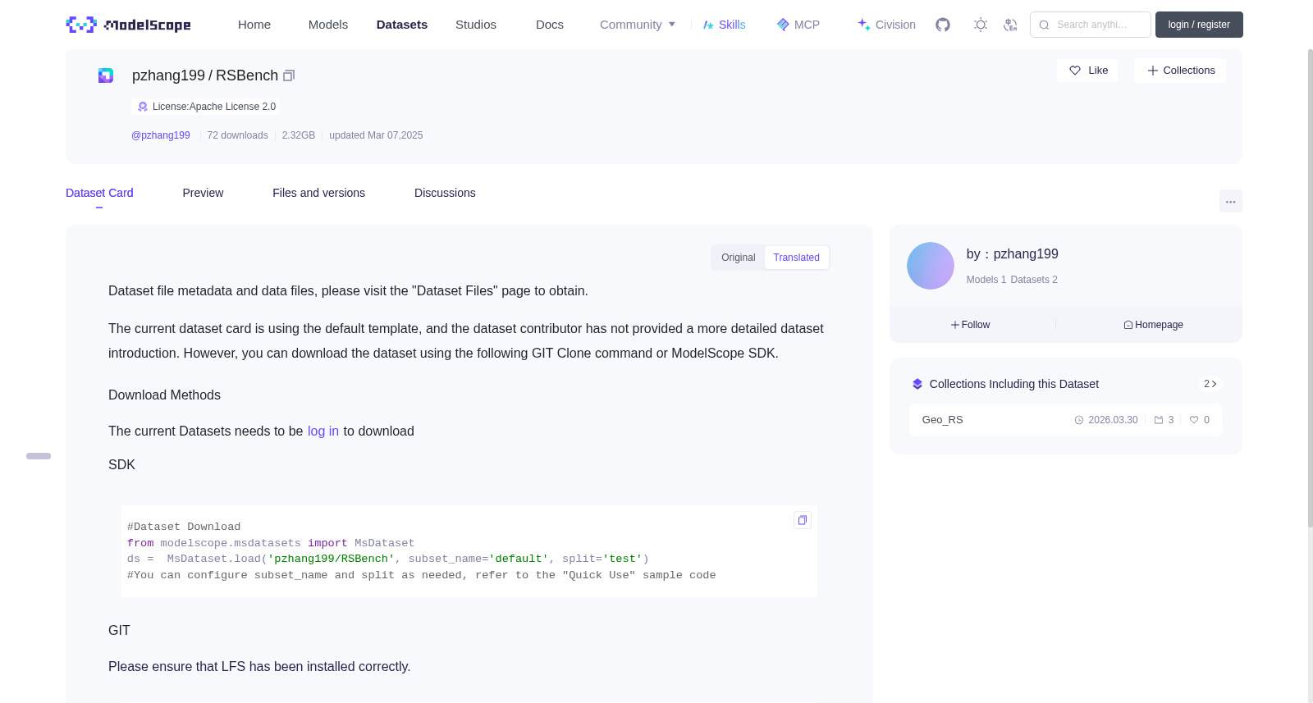Click the Homepage house icon
Viewport: 1313px width, 703px height.
tap(1128, 325)
